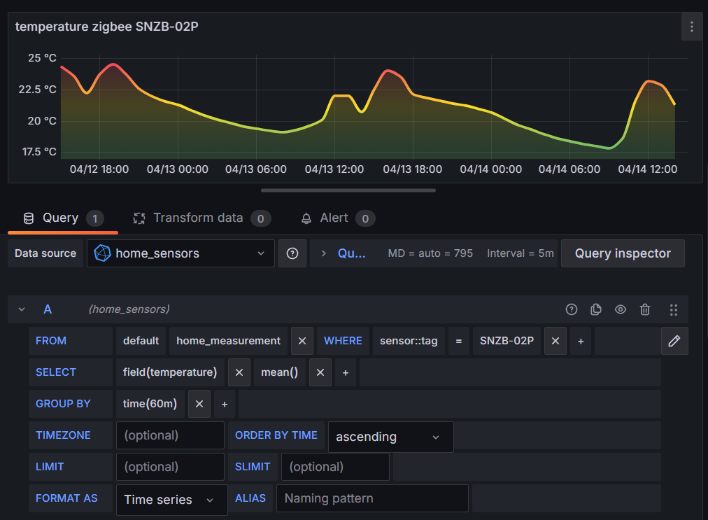Image resolution: width=708 pixels, height=520 pixels.
Task: Add a GROUP BY clause with plus
Action: tap(225, 405)
